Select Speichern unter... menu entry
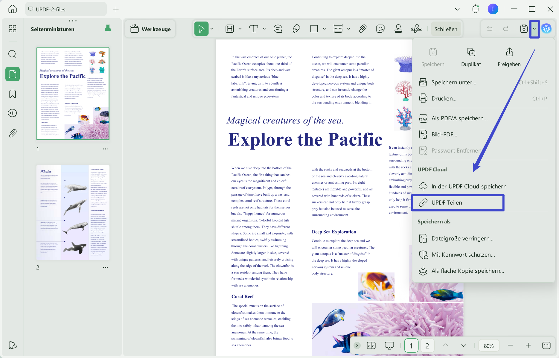 483,82
